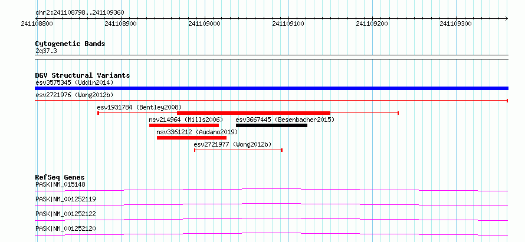The height and width of the screenshot is (242, 525).
Task: Open variant label esv1931784 (Bentley2008)
Action: tap(139, 107)
